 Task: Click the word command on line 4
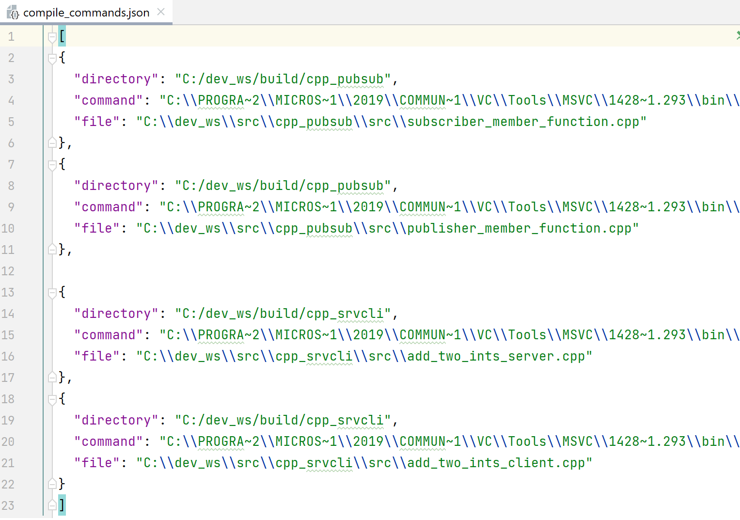click(108, 100)
